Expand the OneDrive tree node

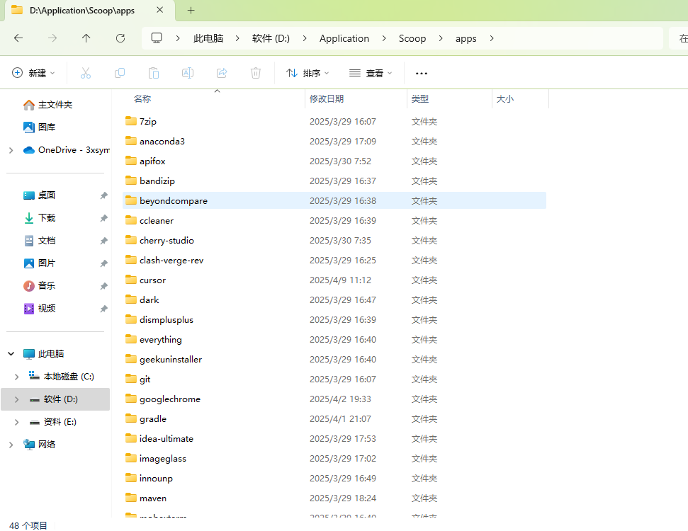[11, 150]
